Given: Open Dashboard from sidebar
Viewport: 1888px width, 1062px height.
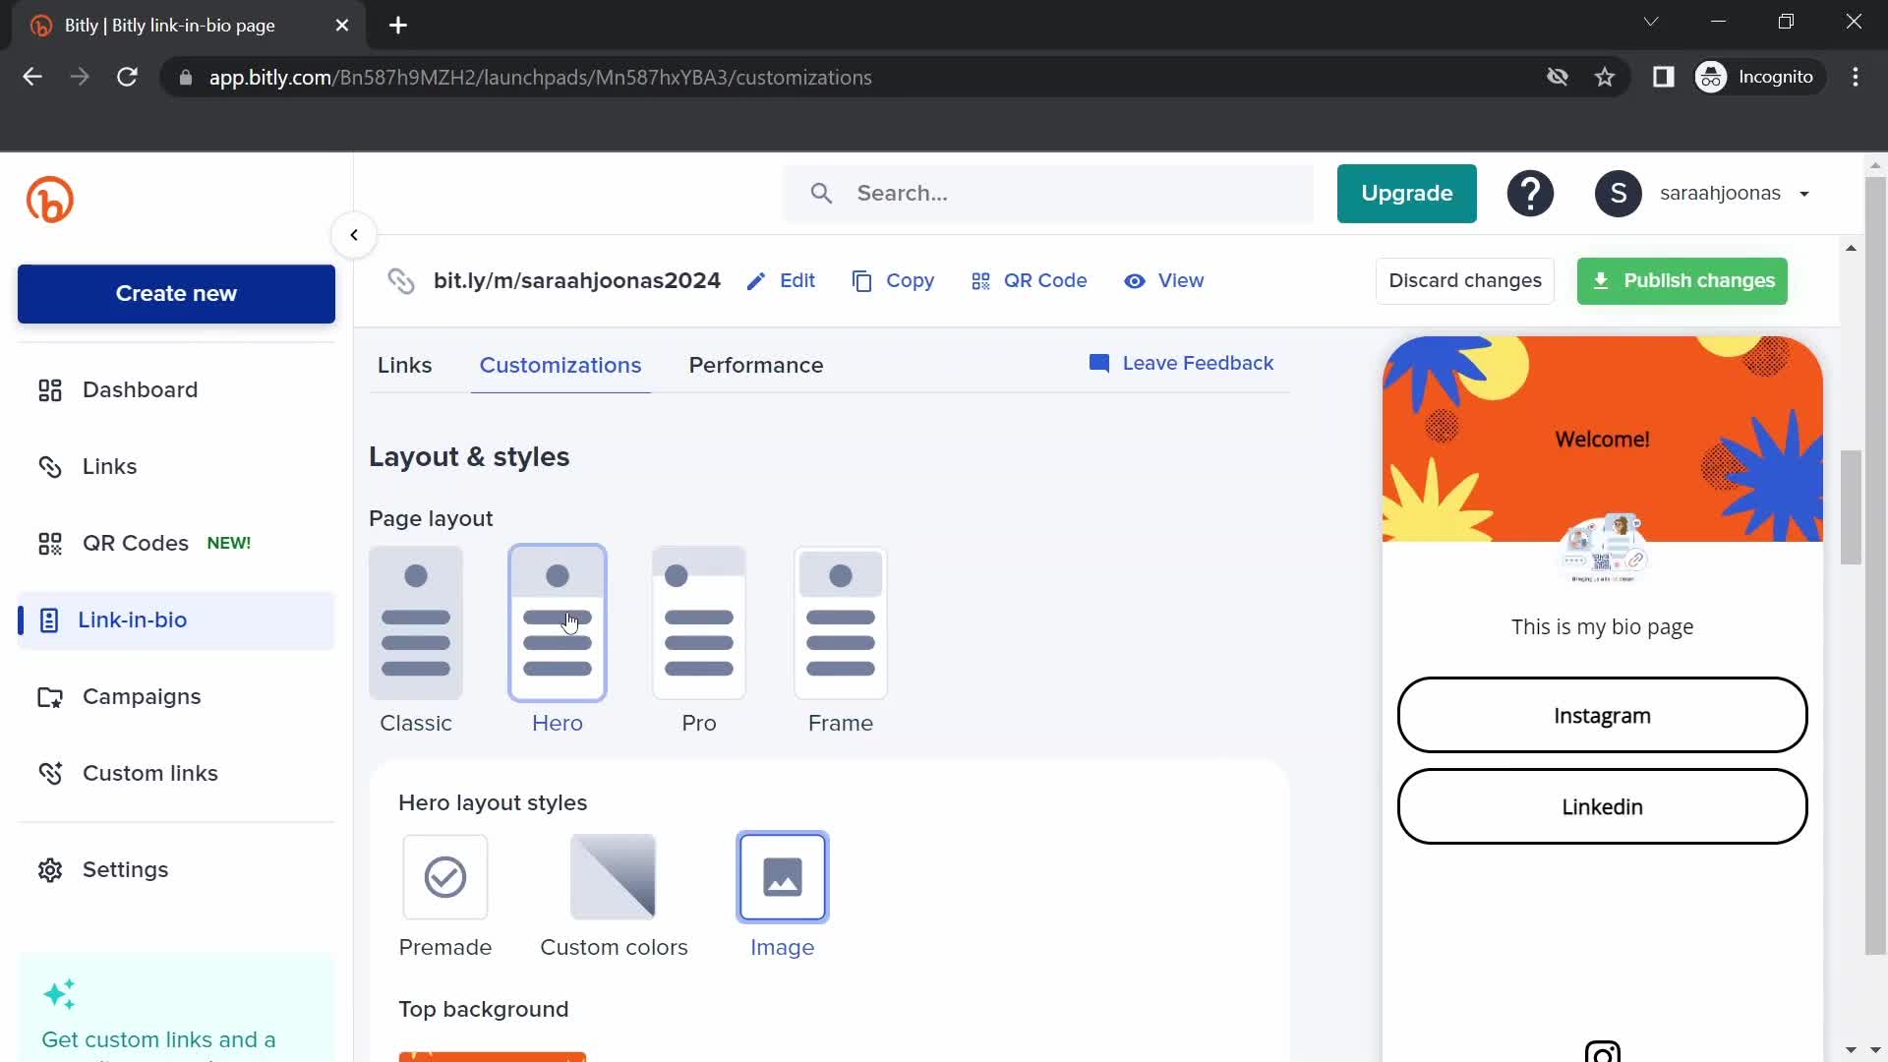Looking at the screenshot, I should (x=177, y=389).
